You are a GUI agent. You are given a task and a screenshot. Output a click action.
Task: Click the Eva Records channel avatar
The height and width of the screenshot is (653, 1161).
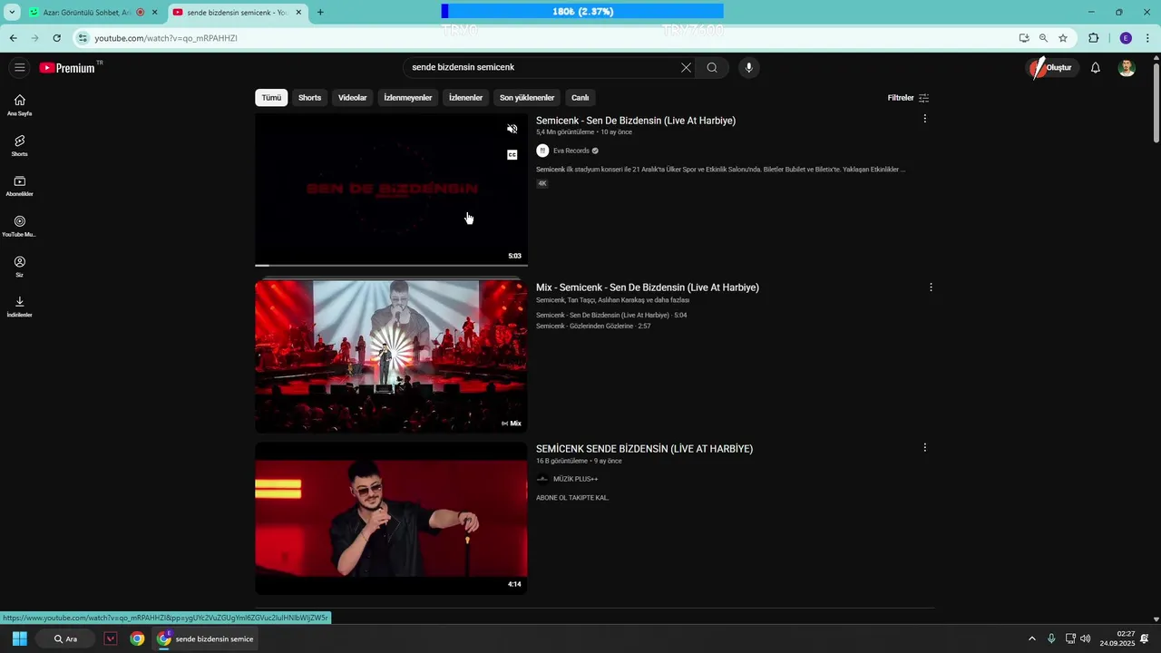542,151
